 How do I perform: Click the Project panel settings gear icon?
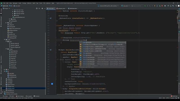(42, 8)
